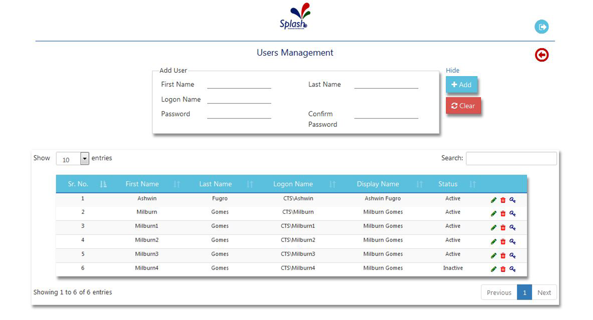Click trash icon in Milburn3 row

[503, 256]
